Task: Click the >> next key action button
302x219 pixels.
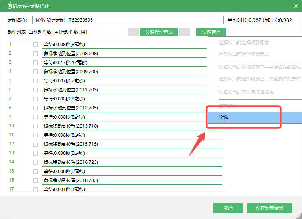Action: point(184,32)
